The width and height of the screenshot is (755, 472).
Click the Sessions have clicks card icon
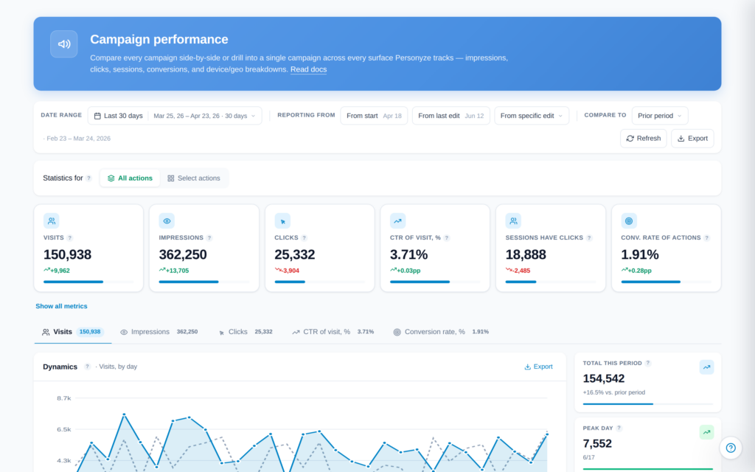coord(513,221)
